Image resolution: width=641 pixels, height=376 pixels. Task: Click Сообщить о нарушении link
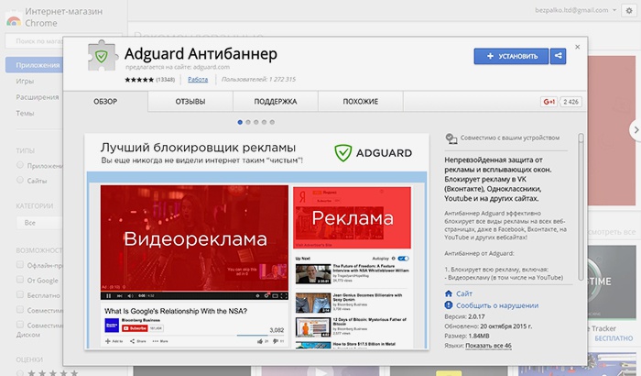click(x=497, y=305)
